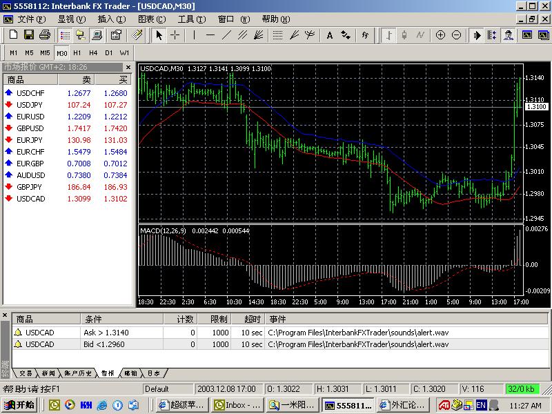The height and width of the screenshot is (414, 552).
Task: Open the chart Properties icon
Action: point(116,35)
